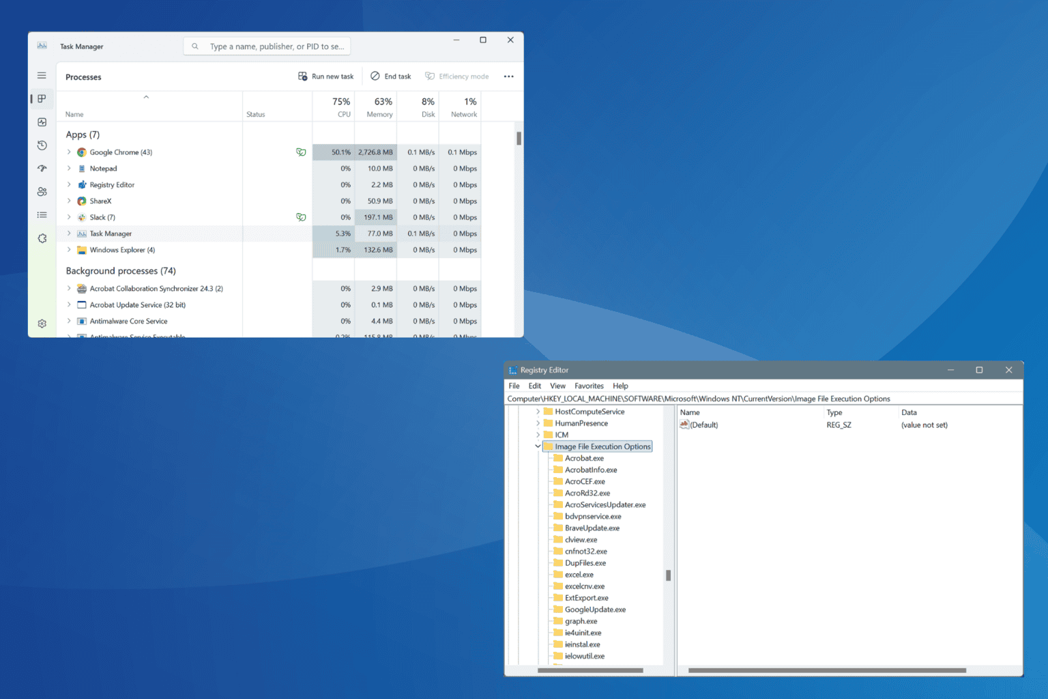Image resolution: width=1048 pixels, height=699 pixels.
Task: Open Performance page icon in Task Manager sidebar
Action: pyautogui.click(x=42, y=122)
